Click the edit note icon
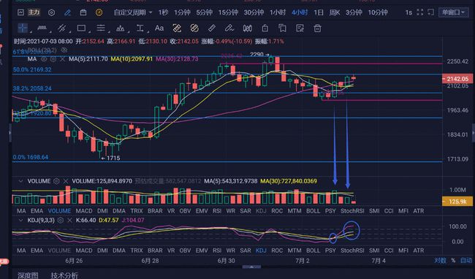This screenshot has height=279, width=475. (300, 28)
